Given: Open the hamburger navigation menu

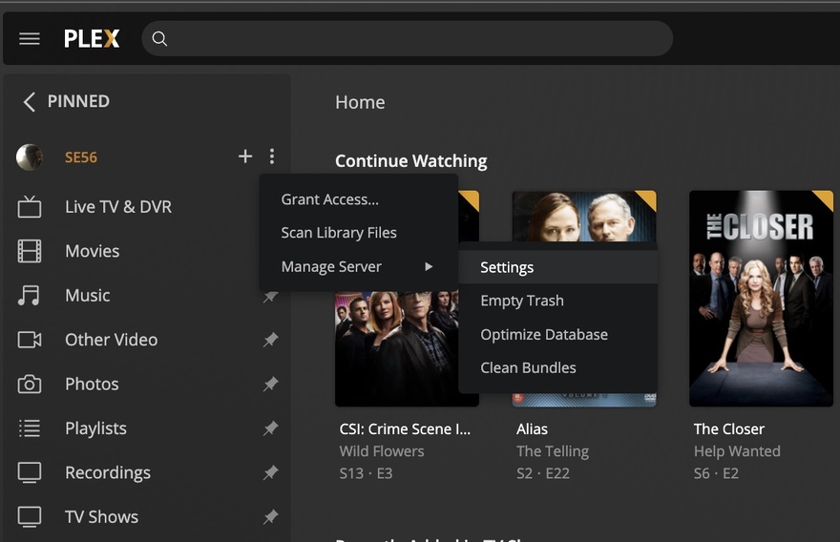Looking at the screenshot, I should [30, 39].
